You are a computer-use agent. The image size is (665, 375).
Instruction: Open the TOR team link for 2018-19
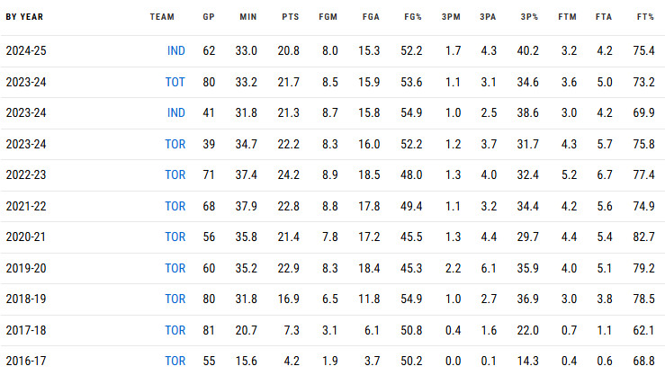pyautogui.click(x=175, y=299)
